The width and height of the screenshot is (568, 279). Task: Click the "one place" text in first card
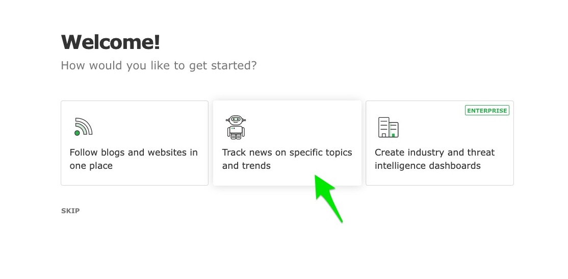tap(91, 166)
